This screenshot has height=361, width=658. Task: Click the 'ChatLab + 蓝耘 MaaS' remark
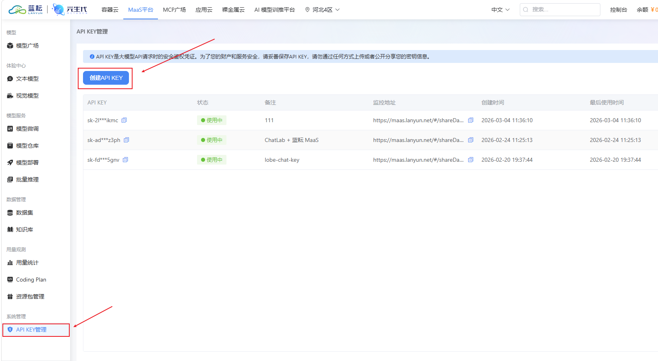[291, 140]
